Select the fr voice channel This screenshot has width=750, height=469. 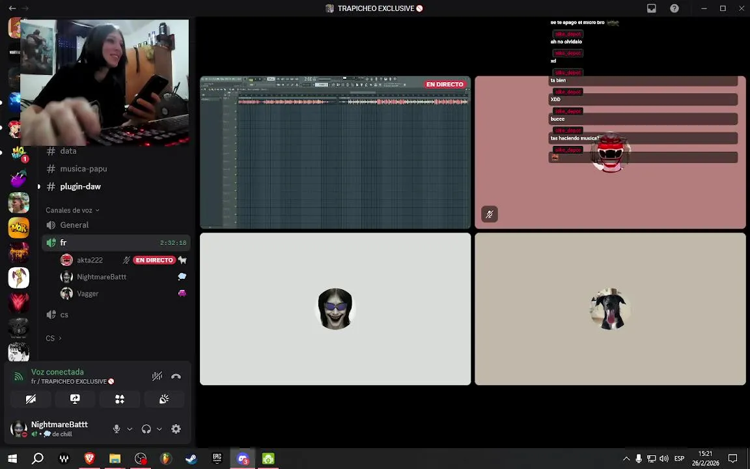(x=117, y=242)
